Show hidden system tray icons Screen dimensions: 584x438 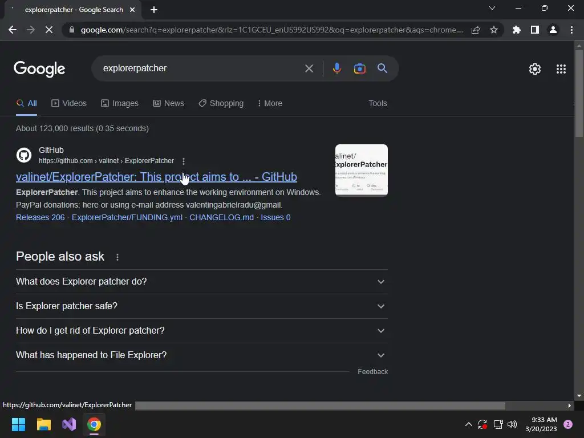point(469,424)
